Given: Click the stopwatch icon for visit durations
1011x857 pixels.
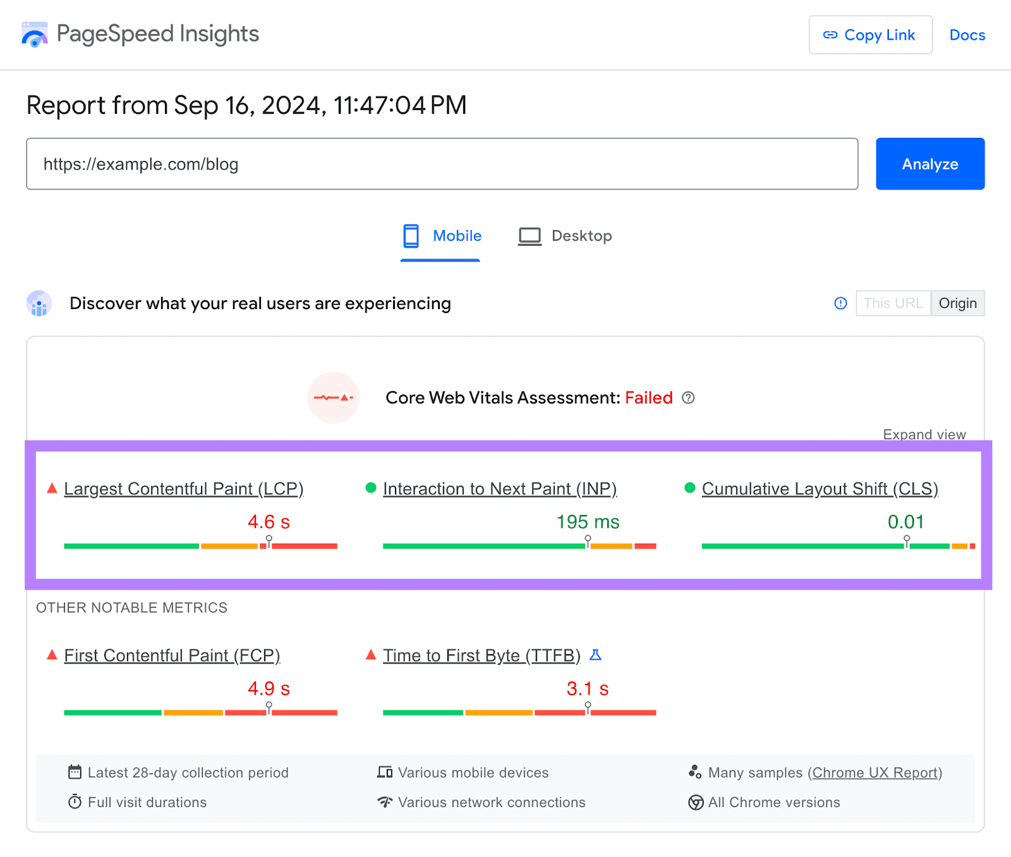Looking at the screenshot, I should point(75,802).
